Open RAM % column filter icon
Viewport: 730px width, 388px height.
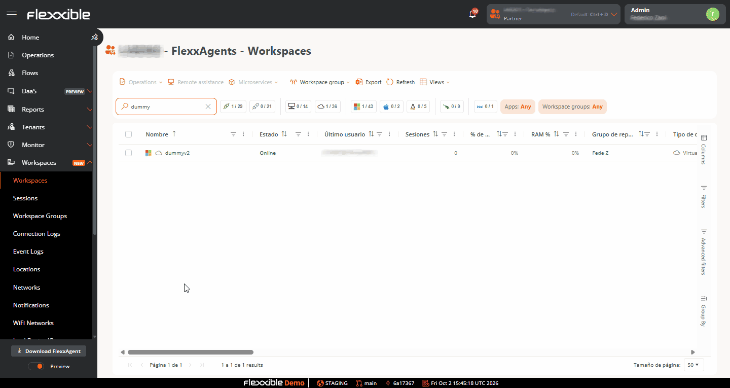[566, 134]
